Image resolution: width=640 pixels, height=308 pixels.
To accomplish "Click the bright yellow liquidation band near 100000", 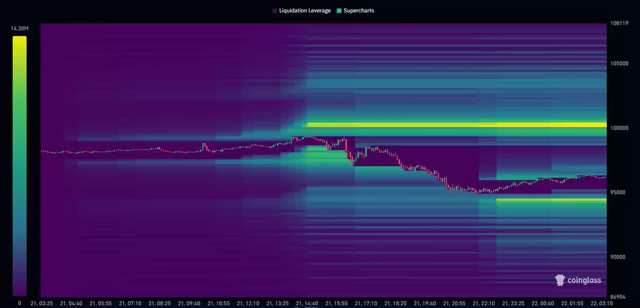I will pos(457,125).
